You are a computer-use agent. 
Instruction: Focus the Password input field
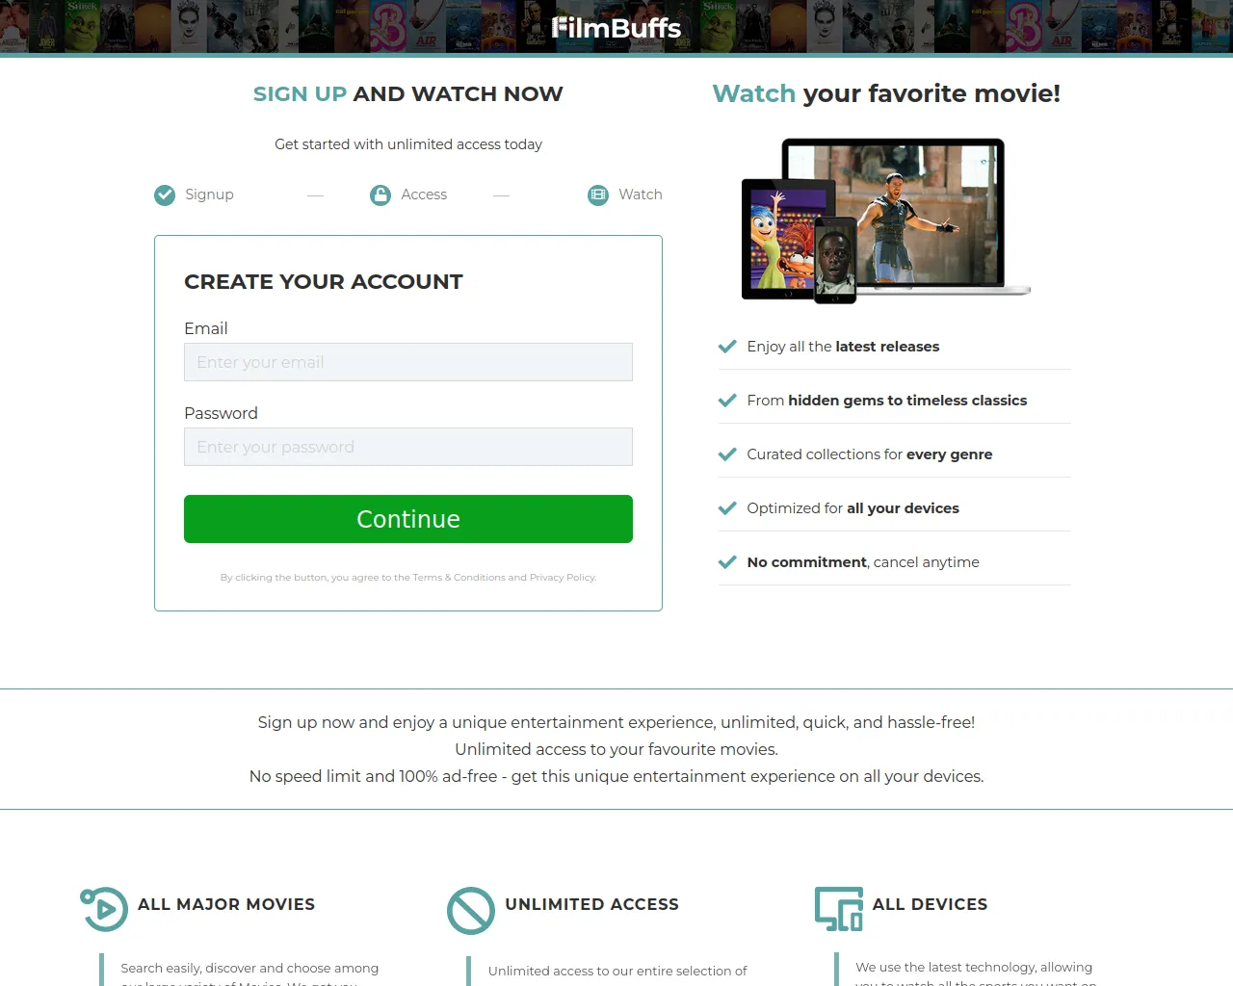408,447
